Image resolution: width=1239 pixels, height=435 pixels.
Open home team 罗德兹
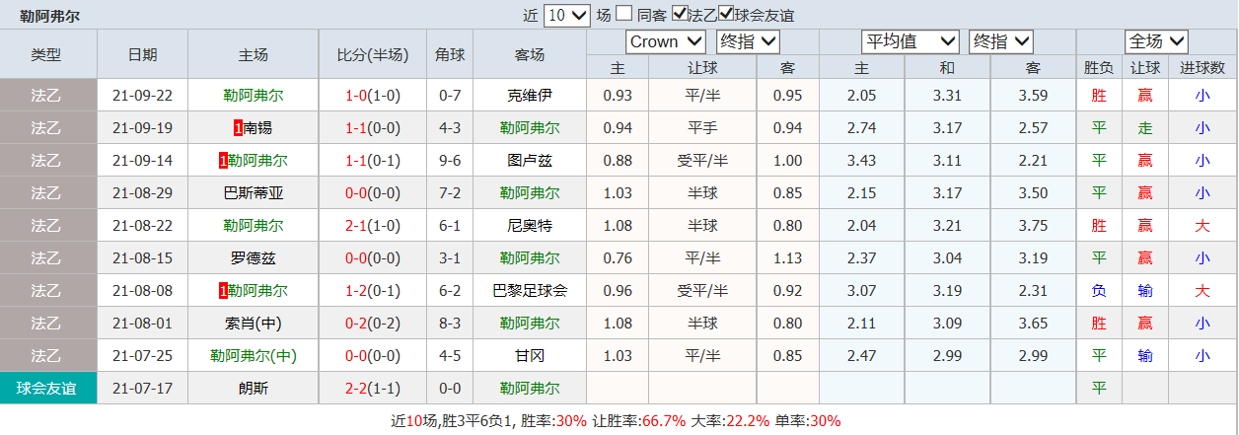pos(254,257)
